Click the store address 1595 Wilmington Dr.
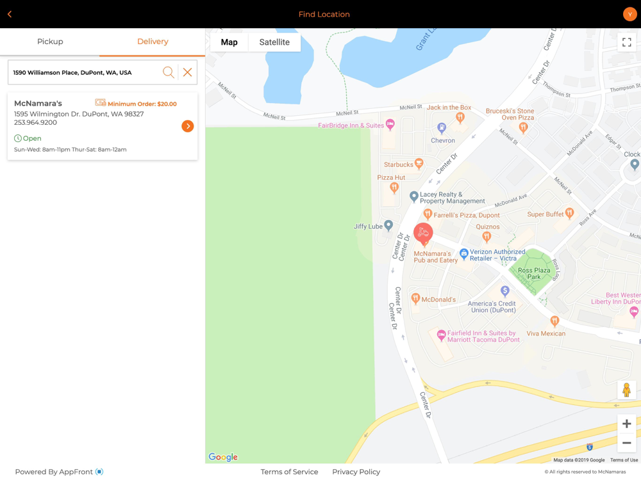The height and width of the screenshot is (480, 641). [x=79, y=114]
